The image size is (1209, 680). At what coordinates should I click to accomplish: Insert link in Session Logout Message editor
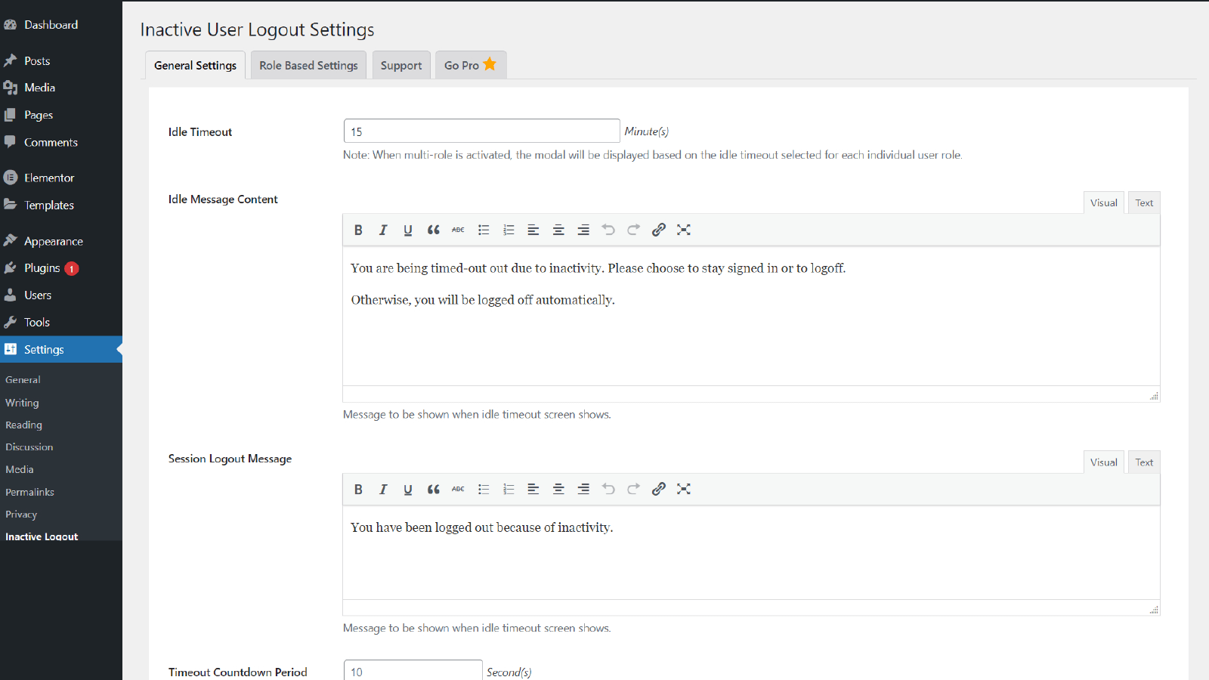(x=659, y=489)
